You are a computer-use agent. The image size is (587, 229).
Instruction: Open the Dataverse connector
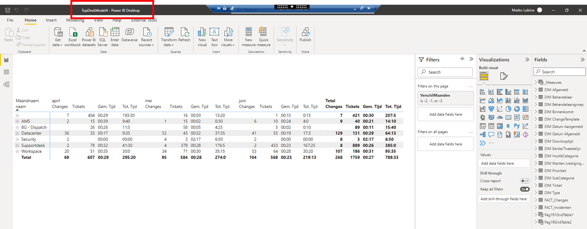coord(129,35)
